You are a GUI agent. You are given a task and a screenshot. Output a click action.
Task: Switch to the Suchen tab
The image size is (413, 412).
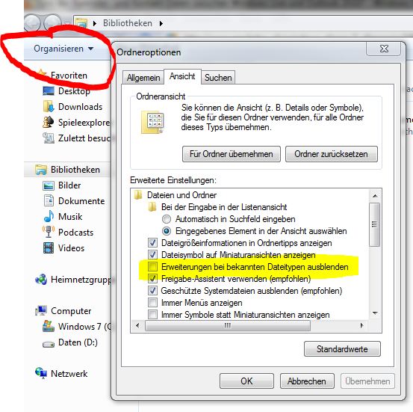point(218,78)
